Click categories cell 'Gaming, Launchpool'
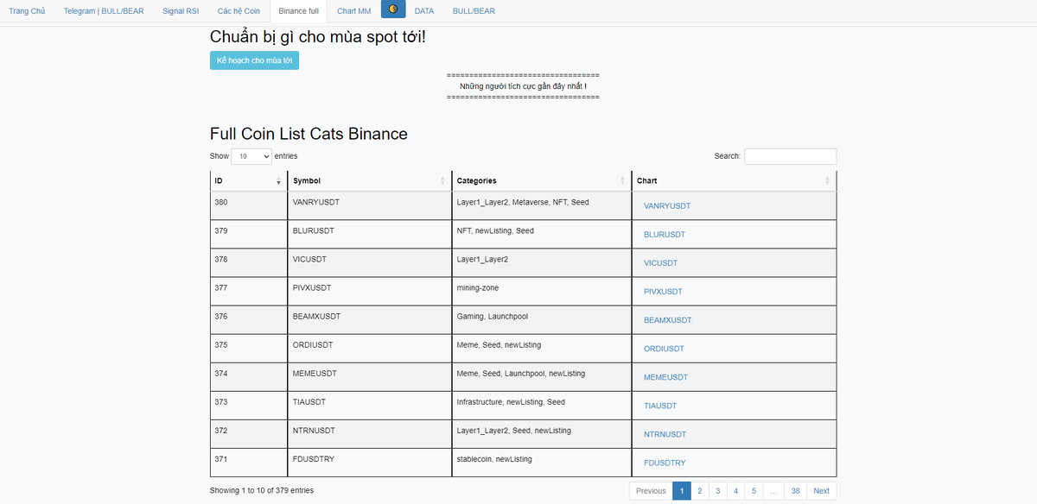1037x504 pixels. point(542,320)
